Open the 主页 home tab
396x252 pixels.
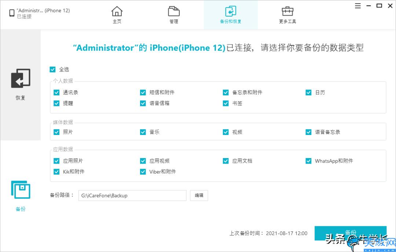[x=117, y=15]
